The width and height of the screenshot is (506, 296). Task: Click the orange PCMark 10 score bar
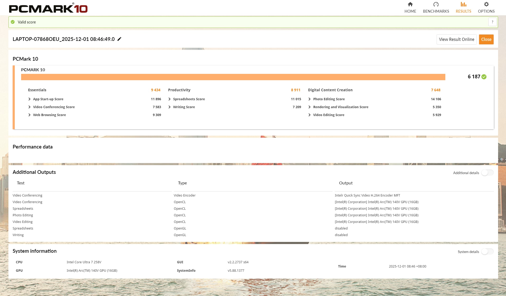(x=233, y=77)
